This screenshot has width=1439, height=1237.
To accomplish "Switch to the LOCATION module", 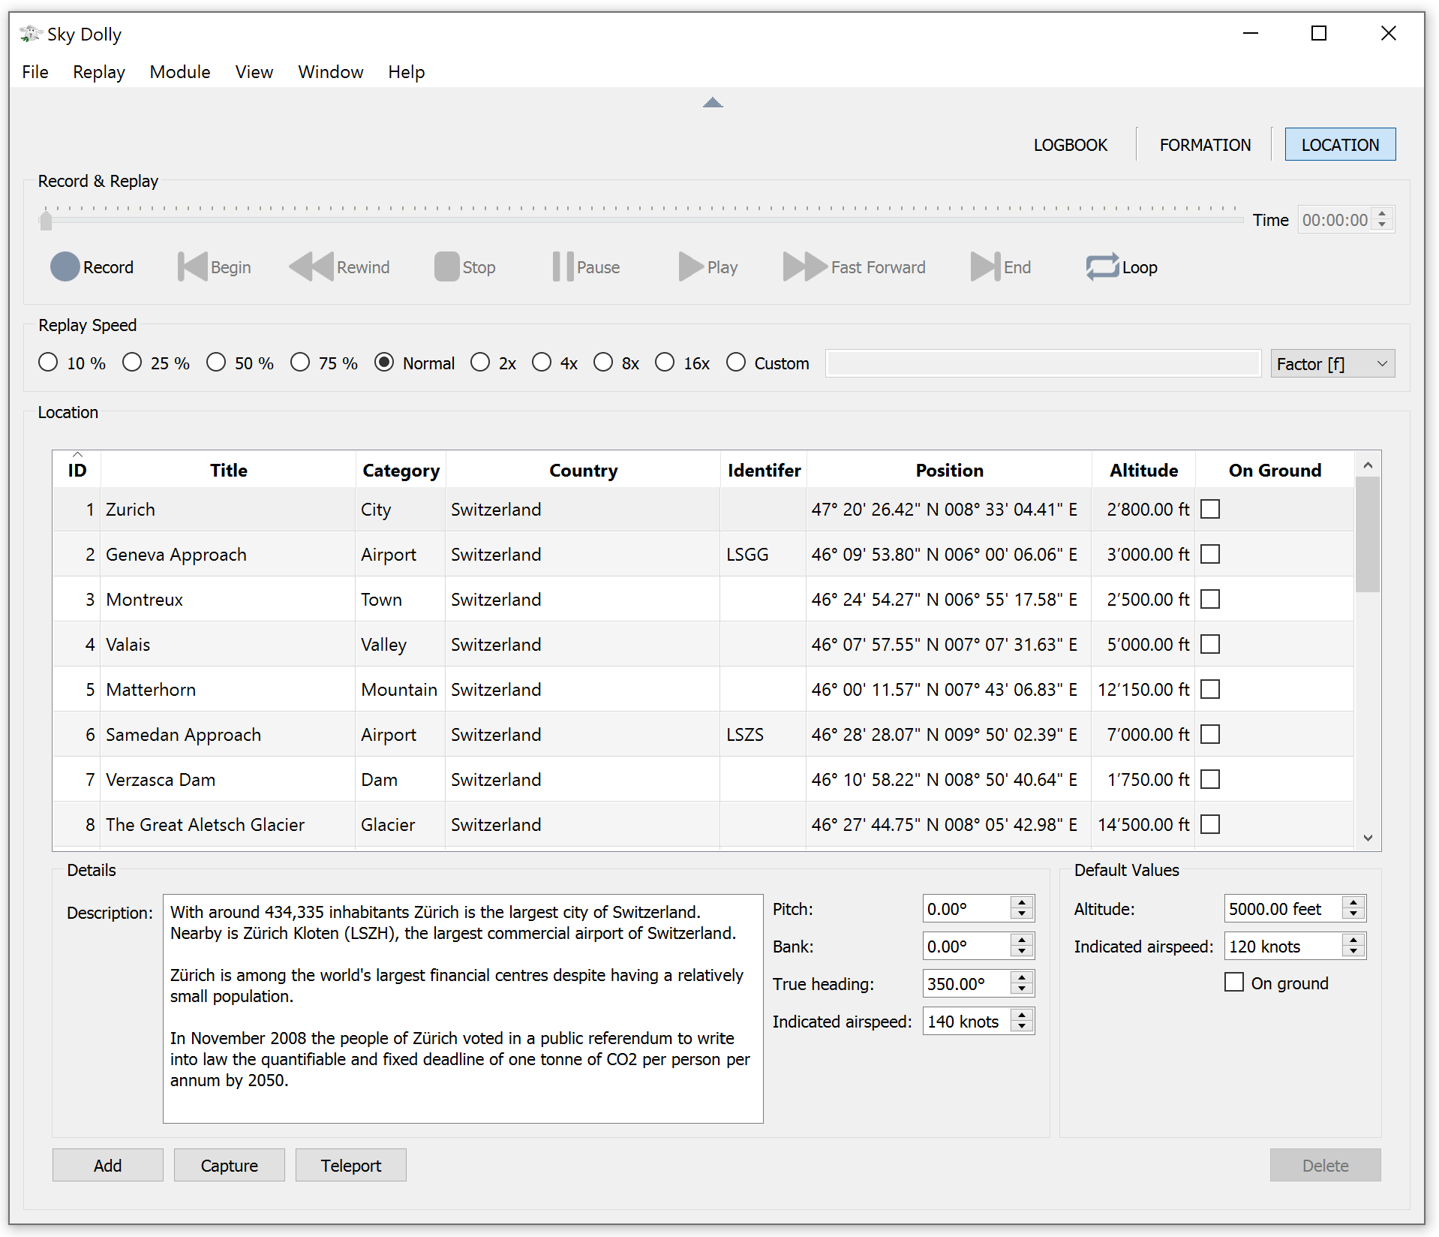I will (1341, 145).
